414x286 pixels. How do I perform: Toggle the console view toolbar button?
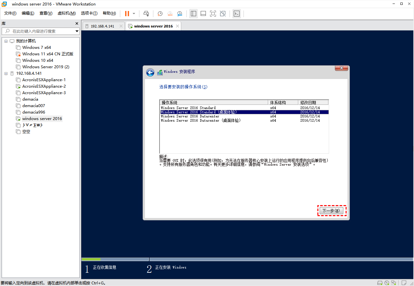pyautogui.click(x=237, y=14)
